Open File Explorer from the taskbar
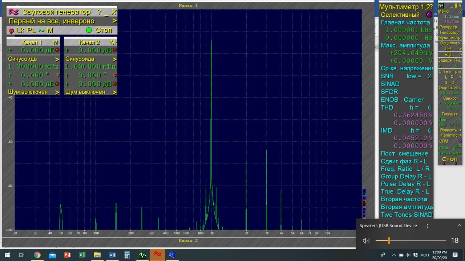Image resolution: width=465 pixels, height=261 pixels. 97,255
